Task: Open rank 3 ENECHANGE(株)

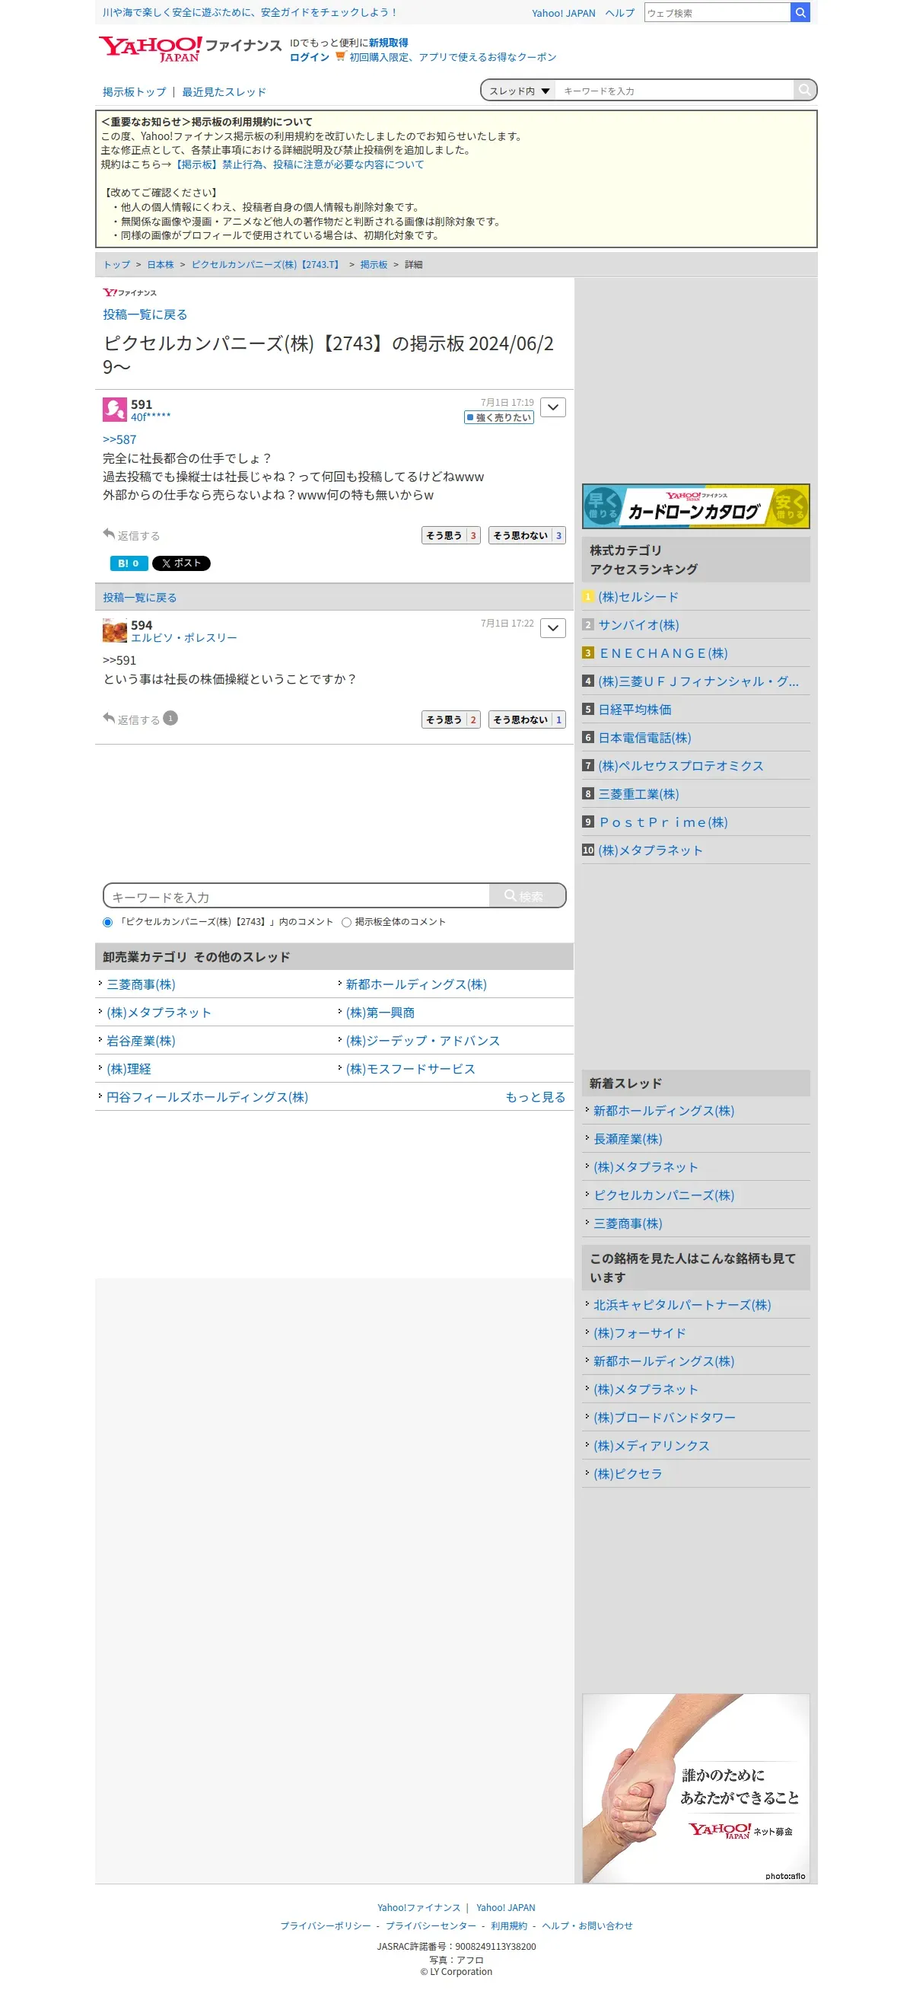Action: pyautogui.click(x=664, y=653)
